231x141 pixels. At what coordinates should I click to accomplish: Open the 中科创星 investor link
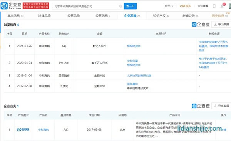(132, 61)
